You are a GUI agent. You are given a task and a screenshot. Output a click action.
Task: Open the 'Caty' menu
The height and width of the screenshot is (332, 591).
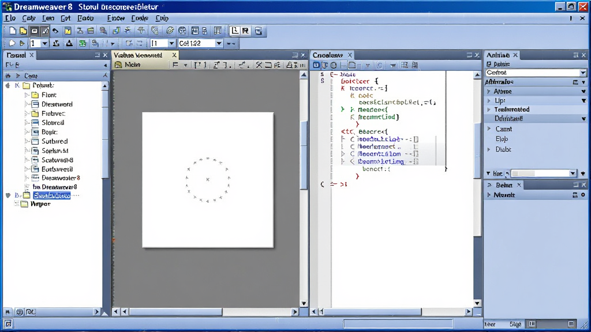[29, 18]
